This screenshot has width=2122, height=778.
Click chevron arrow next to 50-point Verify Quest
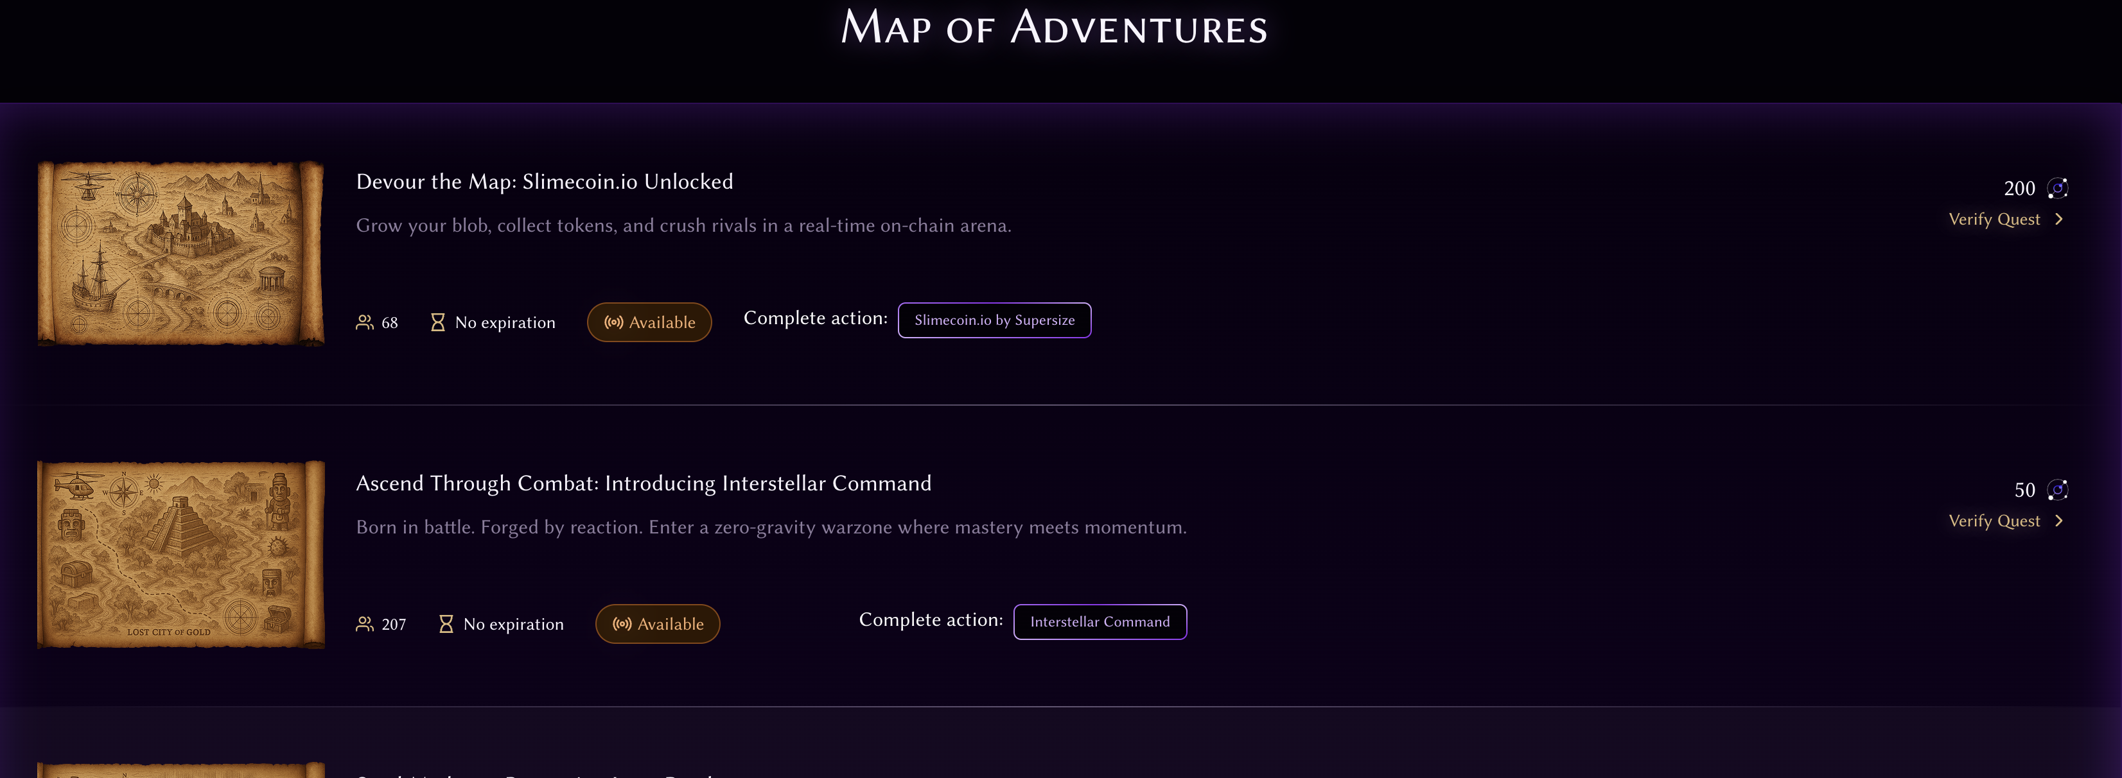coord(2060,521)
